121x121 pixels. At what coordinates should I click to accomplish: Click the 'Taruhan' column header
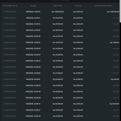click(78, 6)
